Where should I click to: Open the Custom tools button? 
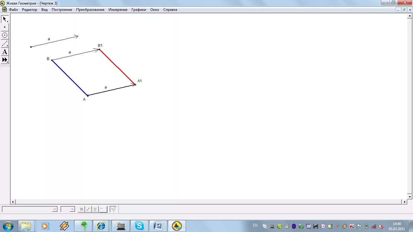pyautogui.click(x=5, y=60)
